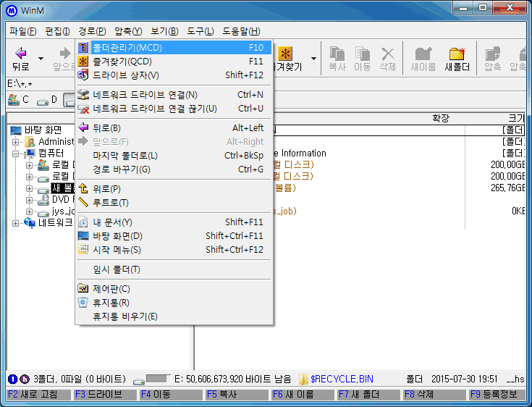Expand the jys_job tree node
The width and height of the screenshot is (532, 407).
click(29, 211)
